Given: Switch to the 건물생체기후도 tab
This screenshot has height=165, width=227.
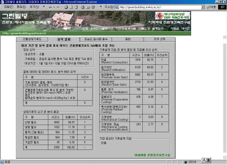Looking at the screenshot, I should pyautogui.click(x=32, y=39).
